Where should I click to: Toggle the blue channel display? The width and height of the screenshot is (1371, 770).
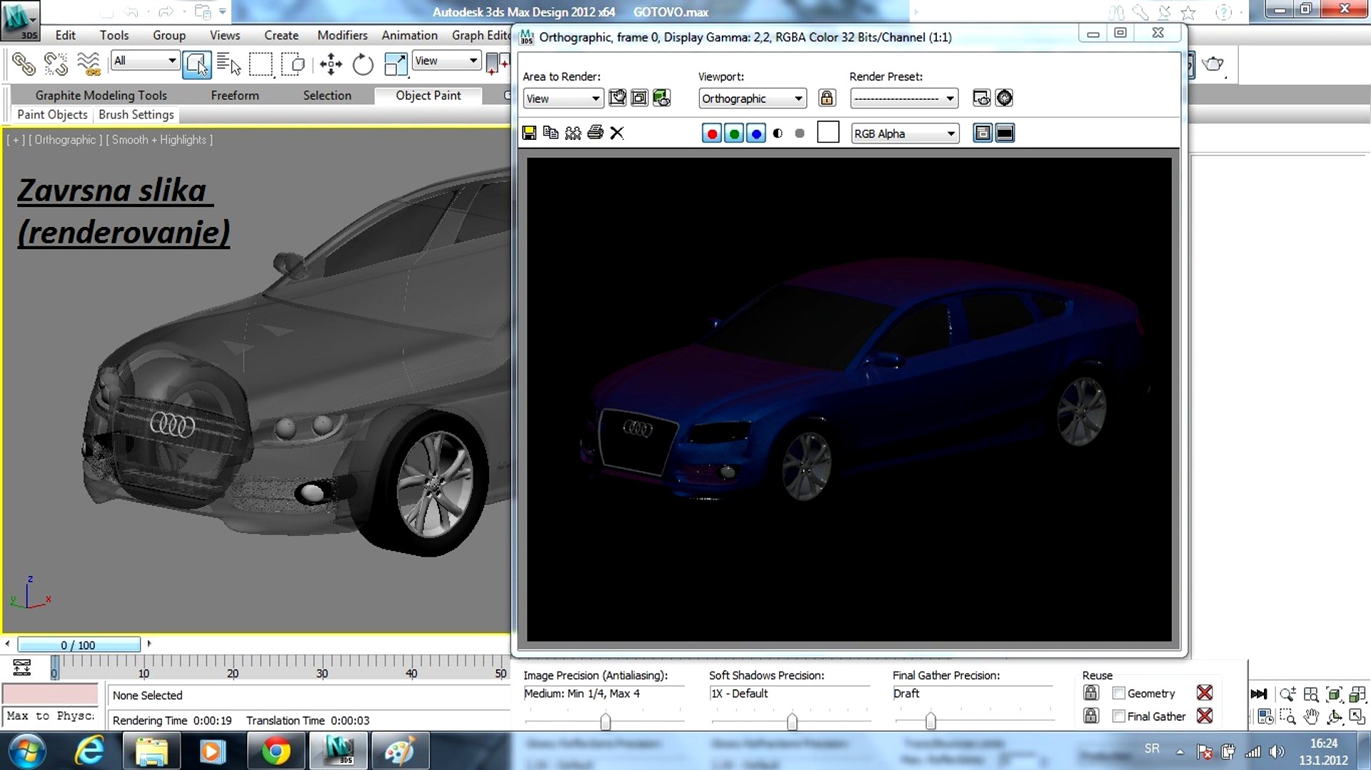tap(756, 133)
